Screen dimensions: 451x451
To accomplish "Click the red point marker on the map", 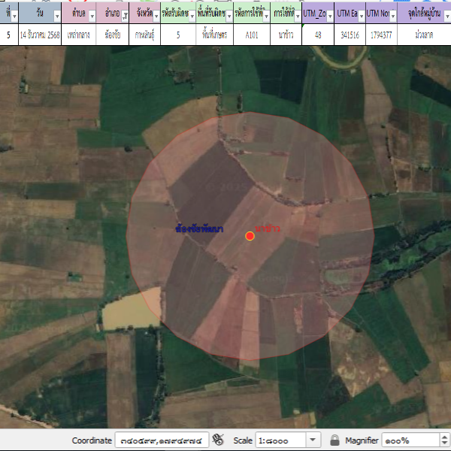I will click(x=250, y=236).
